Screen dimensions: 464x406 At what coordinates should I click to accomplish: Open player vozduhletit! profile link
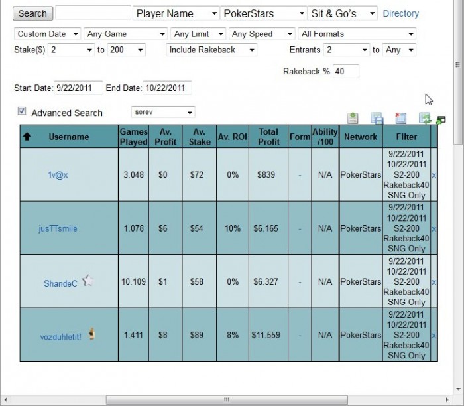pyautogui.click(x=61, y=337)
